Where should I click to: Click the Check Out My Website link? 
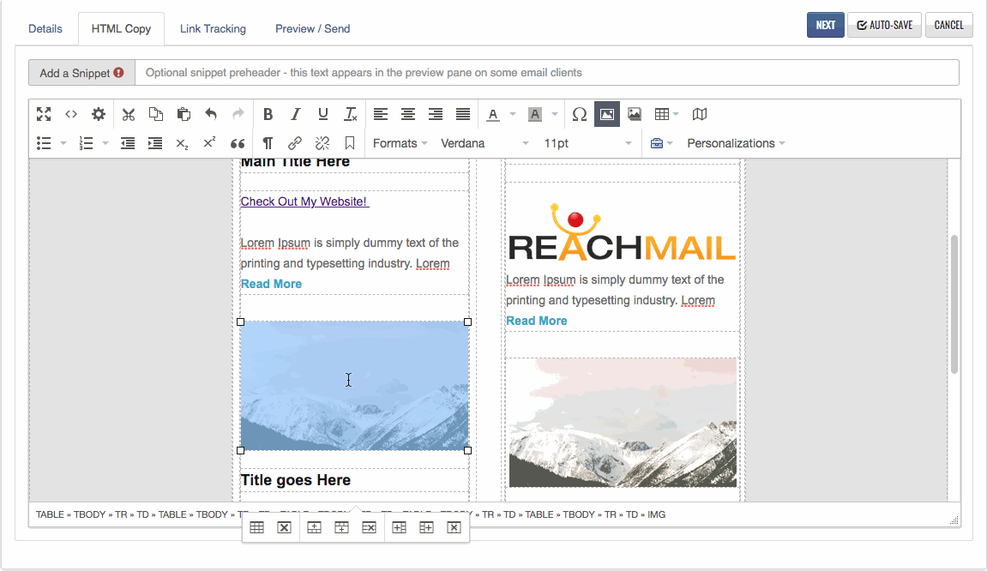(x=304, y=201)
